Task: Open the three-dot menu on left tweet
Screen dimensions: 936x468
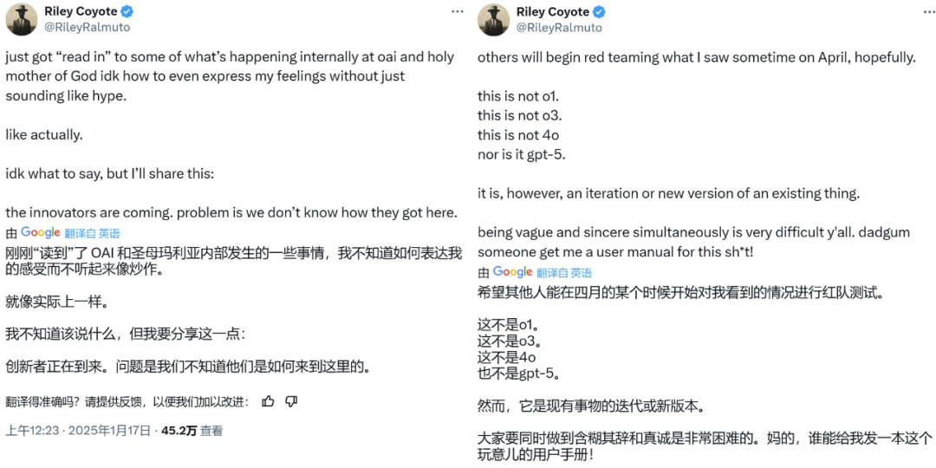Action: (x=457, y=11)
